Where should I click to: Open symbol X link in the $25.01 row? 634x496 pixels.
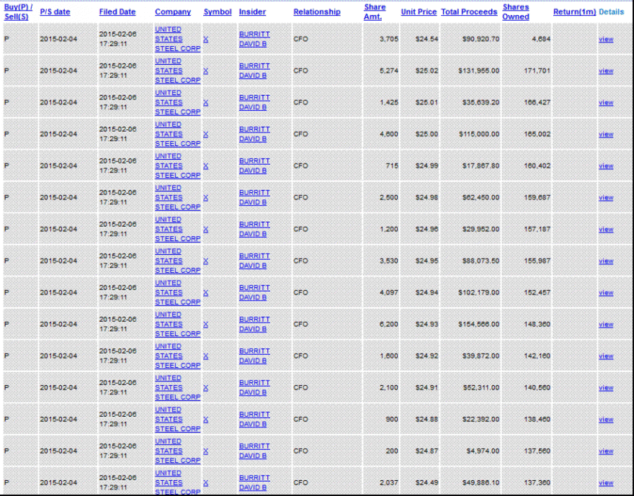pyautogui.click(x=206, y=103)
